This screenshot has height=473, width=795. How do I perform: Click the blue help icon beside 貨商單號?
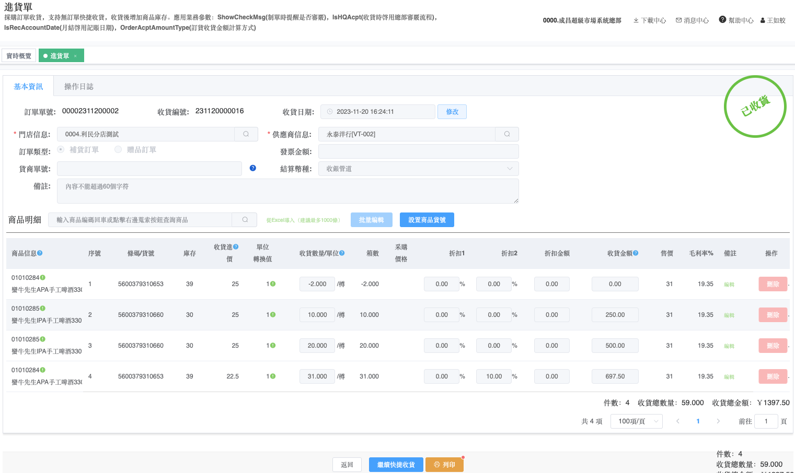(x=253, y=168)
